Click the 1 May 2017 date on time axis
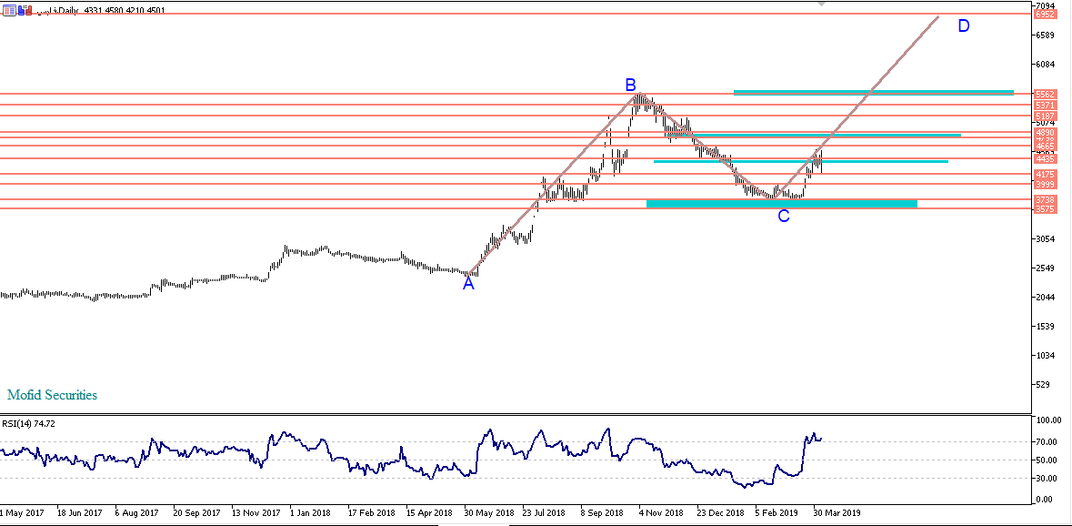Image resolution: width=1072 pixels, height=526 pixels. coord(22,513)
